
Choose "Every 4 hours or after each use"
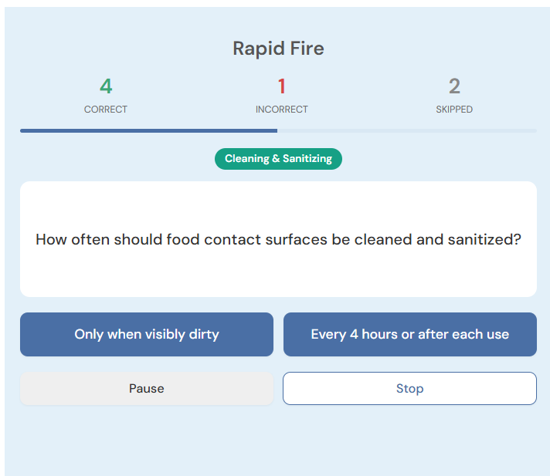[x=410, y=334]
